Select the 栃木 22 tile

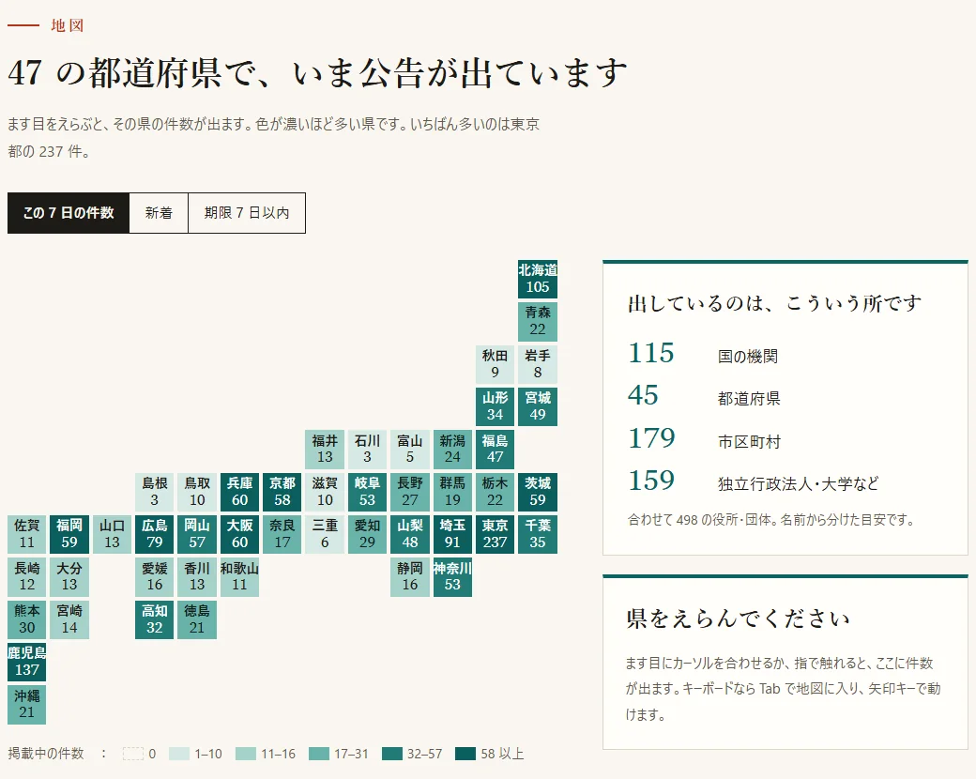click(x=495, y=492)
